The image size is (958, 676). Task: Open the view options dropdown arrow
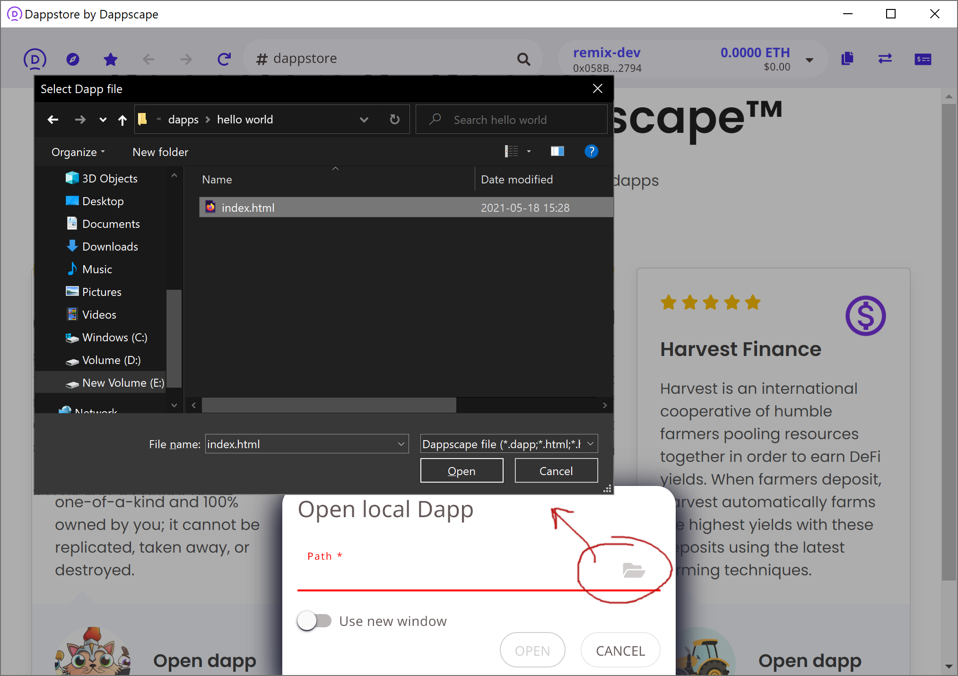(x=529, y=152)
